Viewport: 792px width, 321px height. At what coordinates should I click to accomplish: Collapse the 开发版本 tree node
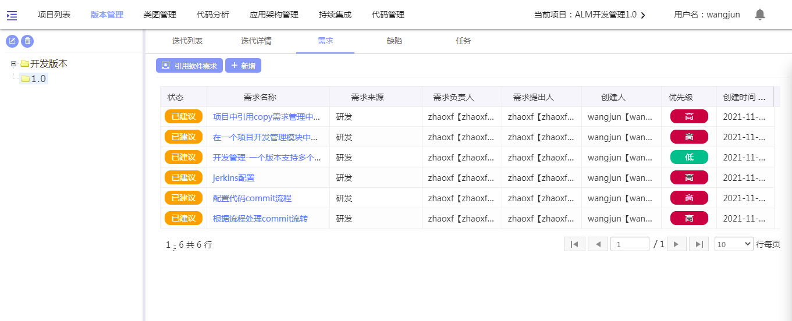(x=14, y=63)
